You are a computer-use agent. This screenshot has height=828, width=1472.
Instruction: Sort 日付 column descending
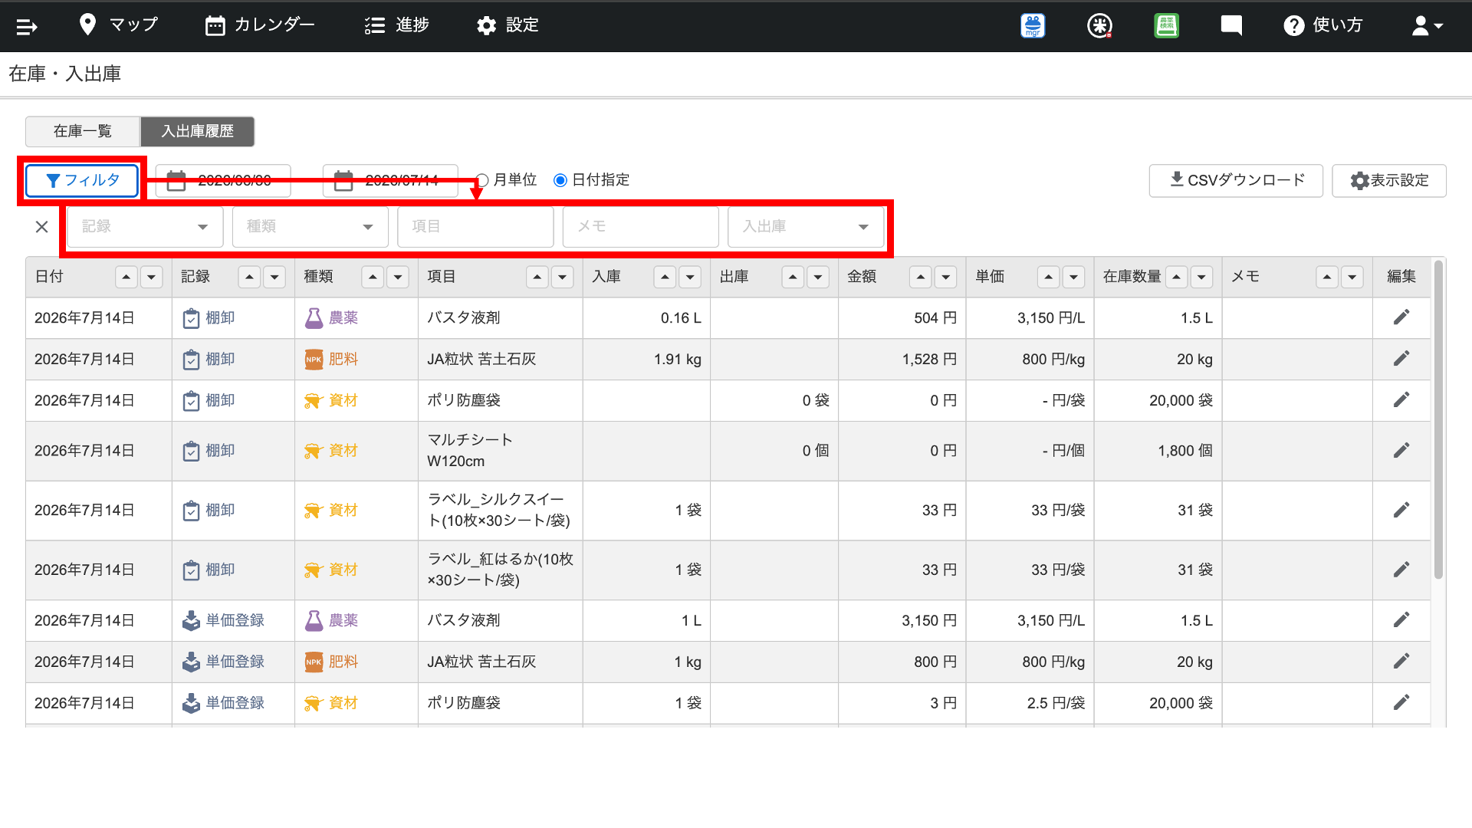click(x=152, y=277)
